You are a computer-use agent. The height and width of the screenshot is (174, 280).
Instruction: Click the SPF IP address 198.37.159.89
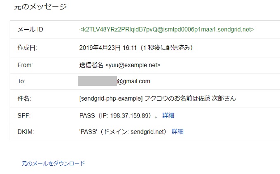click(129, 116)
